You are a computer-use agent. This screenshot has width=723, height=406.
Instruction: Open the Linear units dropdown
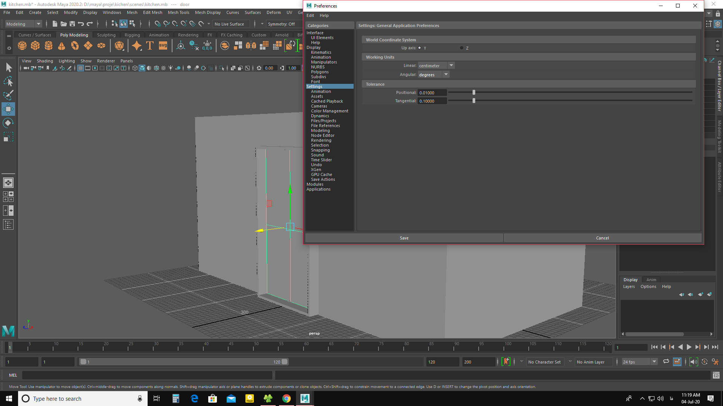tap(435, 65)
